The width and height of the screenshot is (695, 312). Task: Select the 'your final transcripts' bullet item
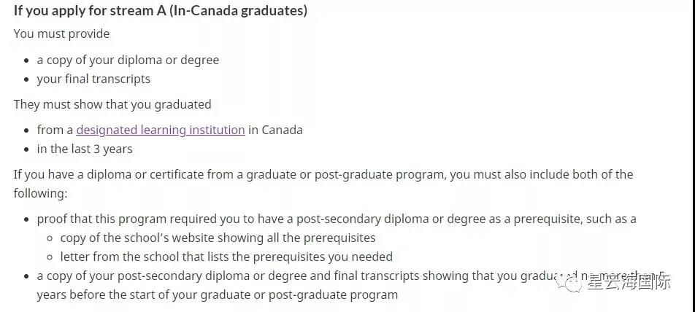(93, 79)
